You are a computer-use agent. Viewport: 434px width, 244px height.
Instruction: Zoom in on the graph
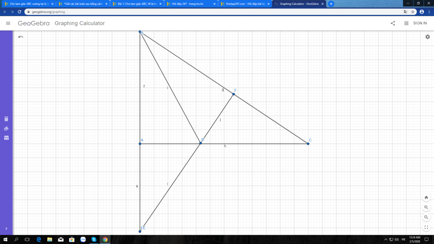(x=426, y=208)
